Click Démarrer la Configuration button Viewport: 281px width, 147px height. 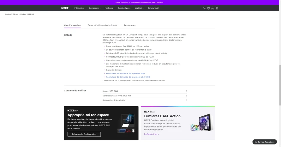84,134
